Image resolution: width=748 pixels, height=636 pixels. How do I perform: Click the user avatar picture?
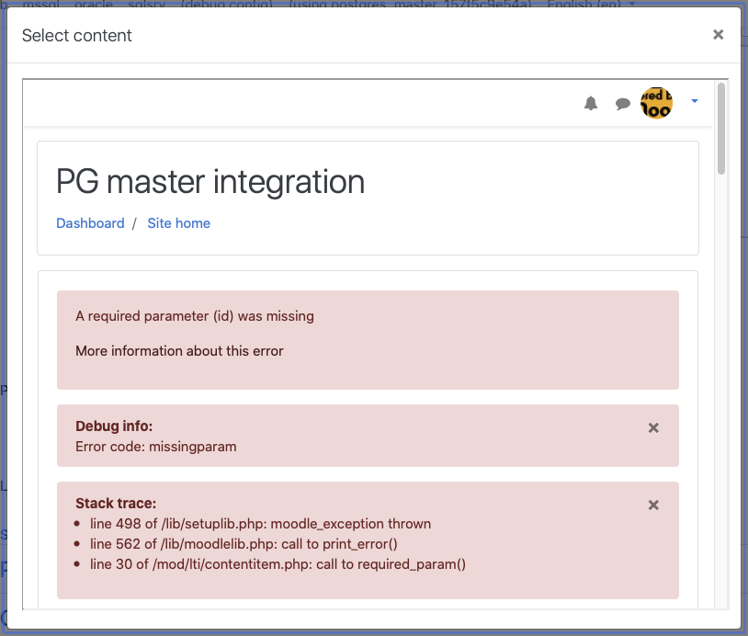point(656,103)
